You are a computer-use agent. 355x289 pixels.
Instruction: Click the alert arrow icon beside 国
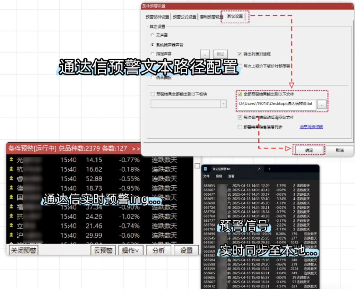(x=11, y=197)
